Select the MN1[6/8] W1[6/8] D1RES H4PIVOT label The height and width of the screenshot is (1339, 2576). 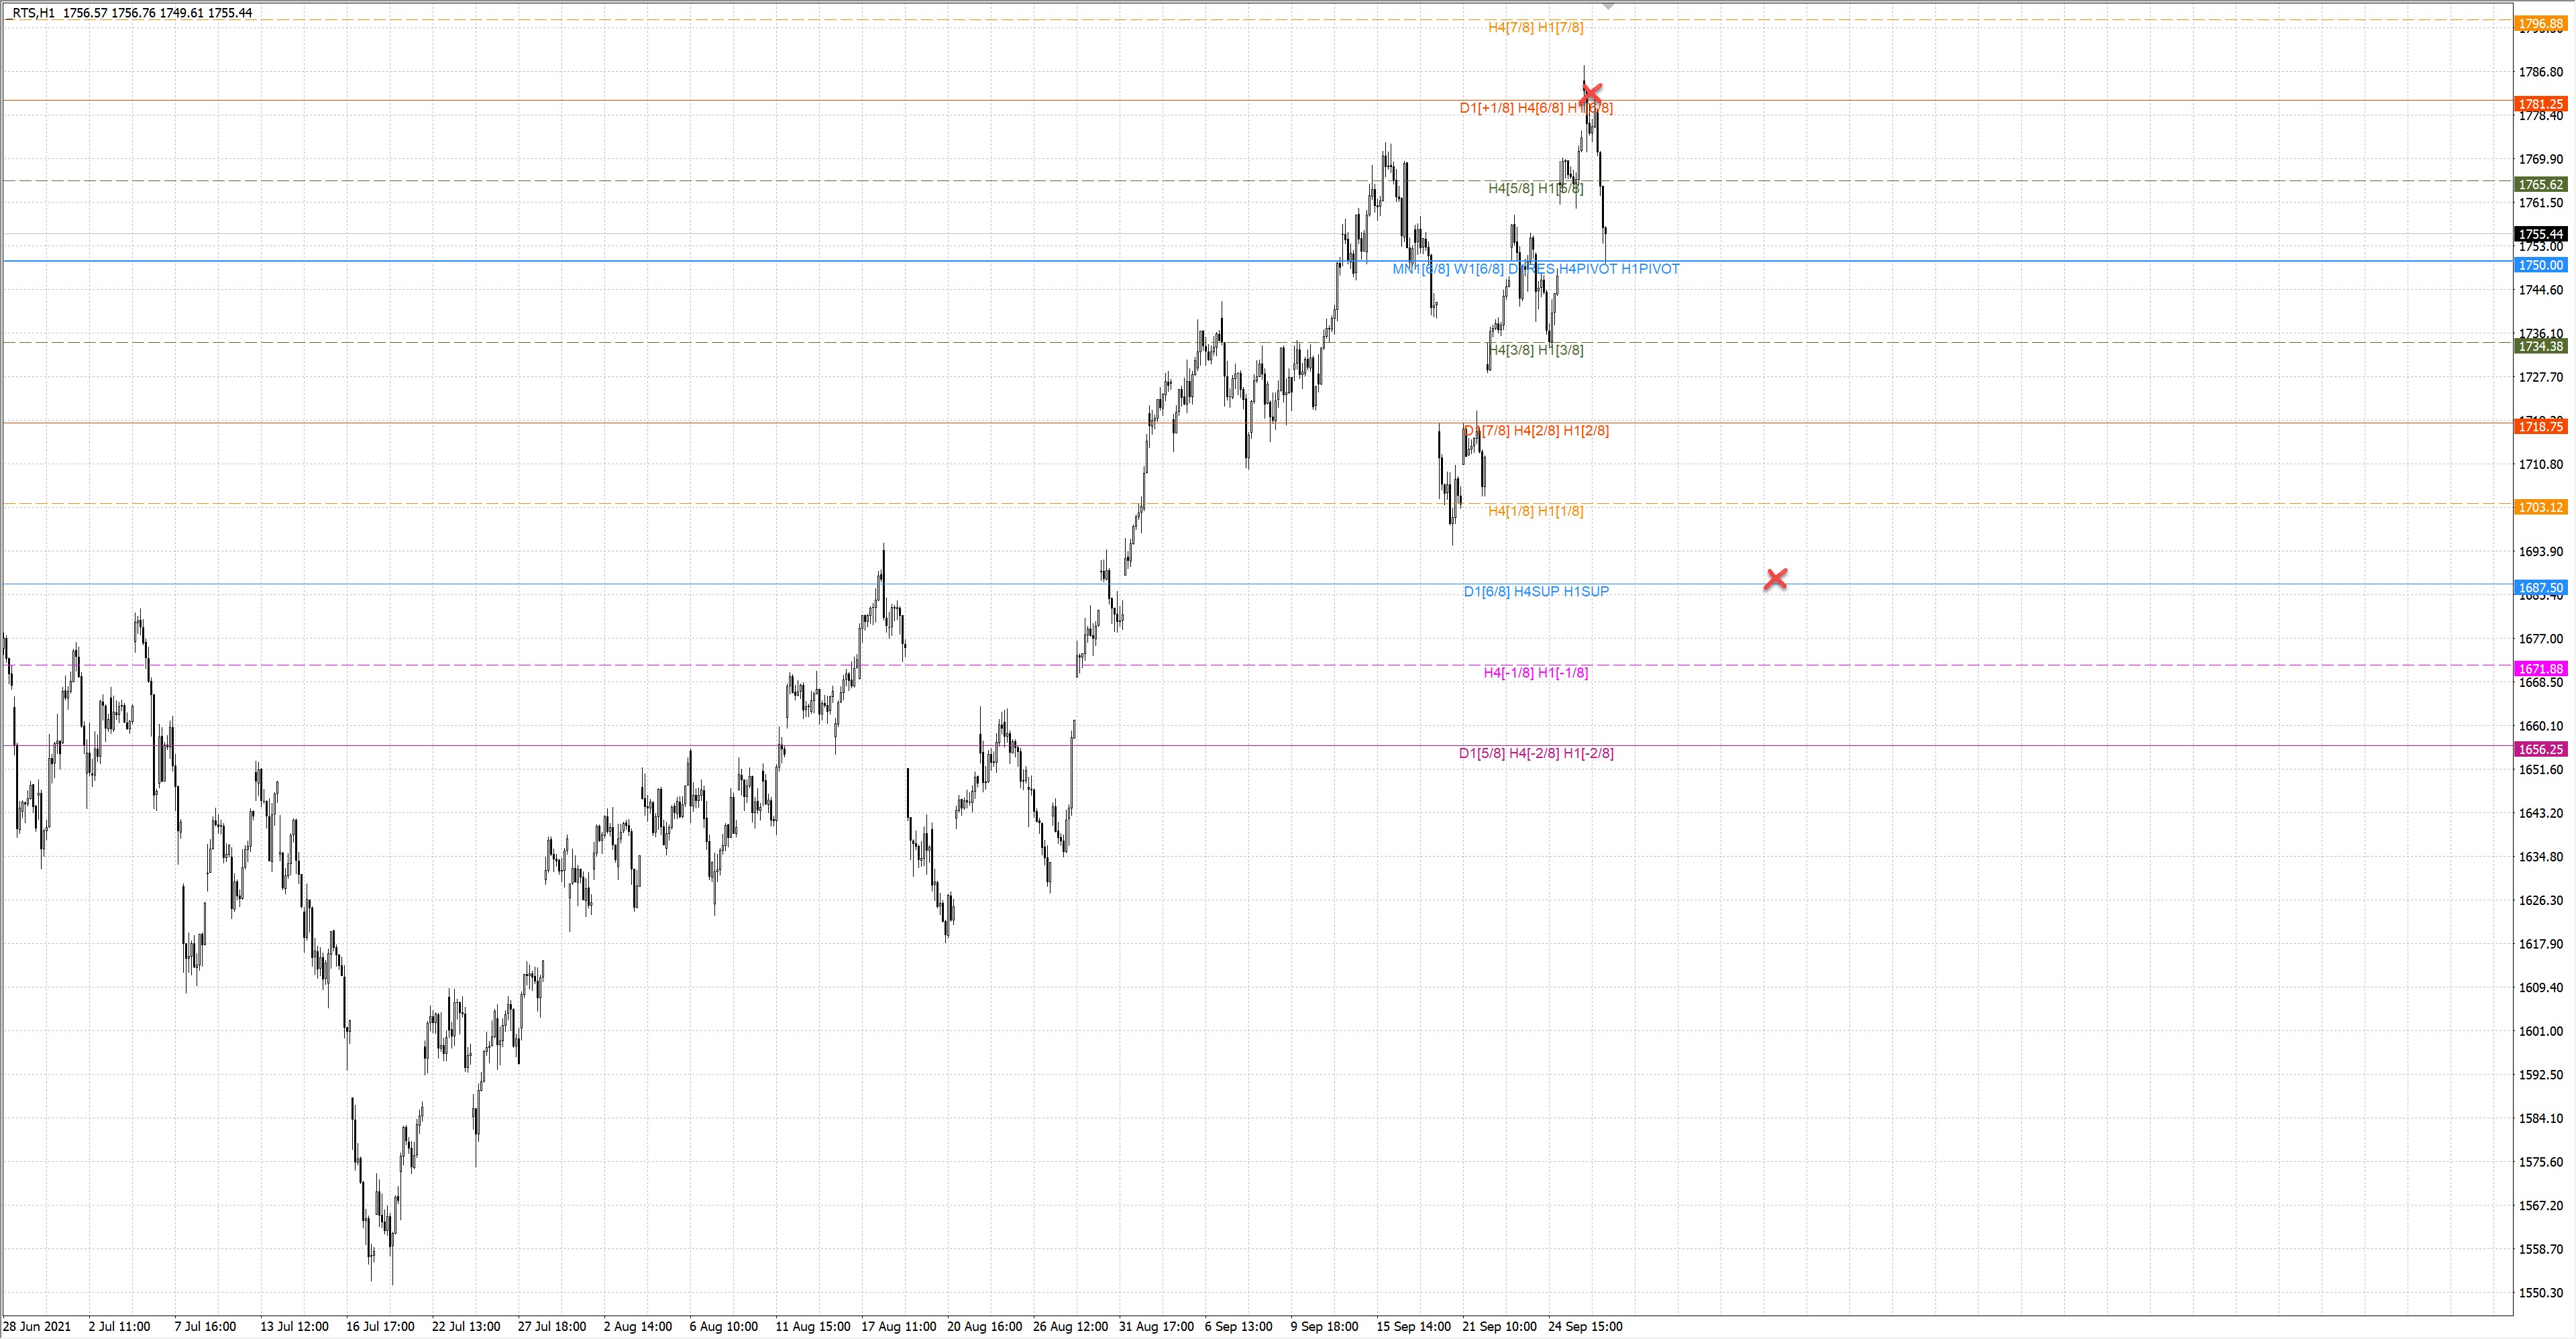click(1535, 269)
